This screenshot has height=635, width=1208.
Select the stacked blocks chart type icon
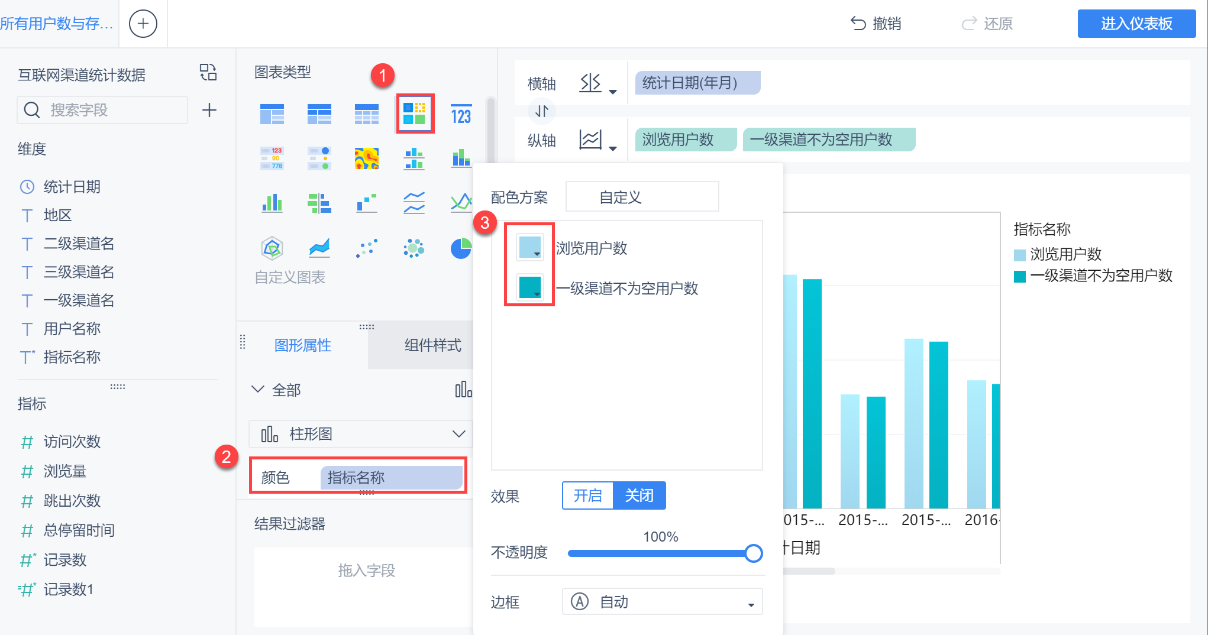[x=414, y=158]
